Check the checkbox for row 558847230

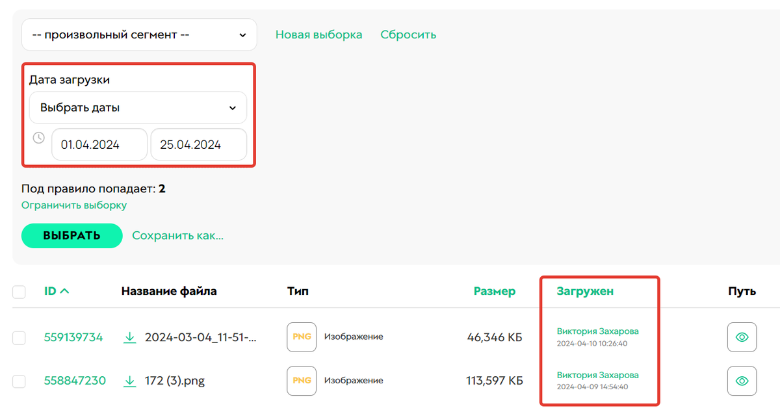tap(19, 381)
